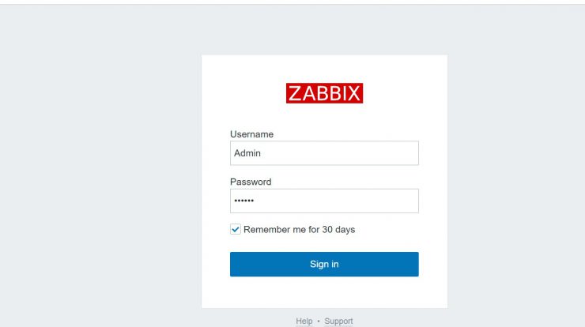This screenshot has height=327, width=585.
Task: Click the blue Sign in button
Action: [x=324, y=264]
